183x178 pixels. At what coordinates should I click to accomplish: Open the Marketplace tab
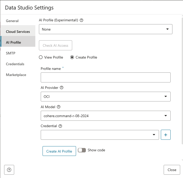(x=16, y=75)
